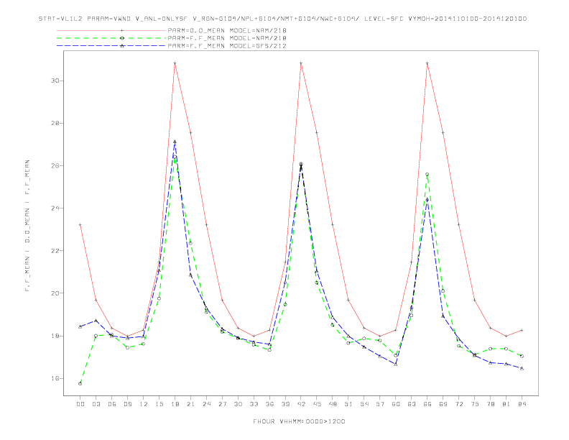
Task: Select legend text PARM=F.F_MEAN MODEL=GFS/212
Action: pyautogui.click(x=227, y=46)
